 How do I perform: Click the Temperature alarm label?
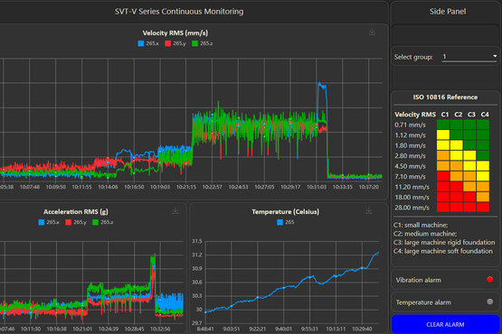tap(423, 302)
